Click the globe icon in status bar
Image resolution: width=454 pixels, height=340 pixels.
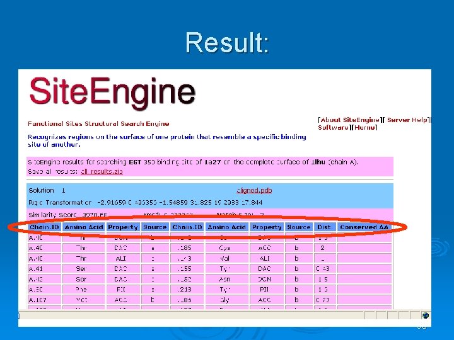[x=425, y=315]
